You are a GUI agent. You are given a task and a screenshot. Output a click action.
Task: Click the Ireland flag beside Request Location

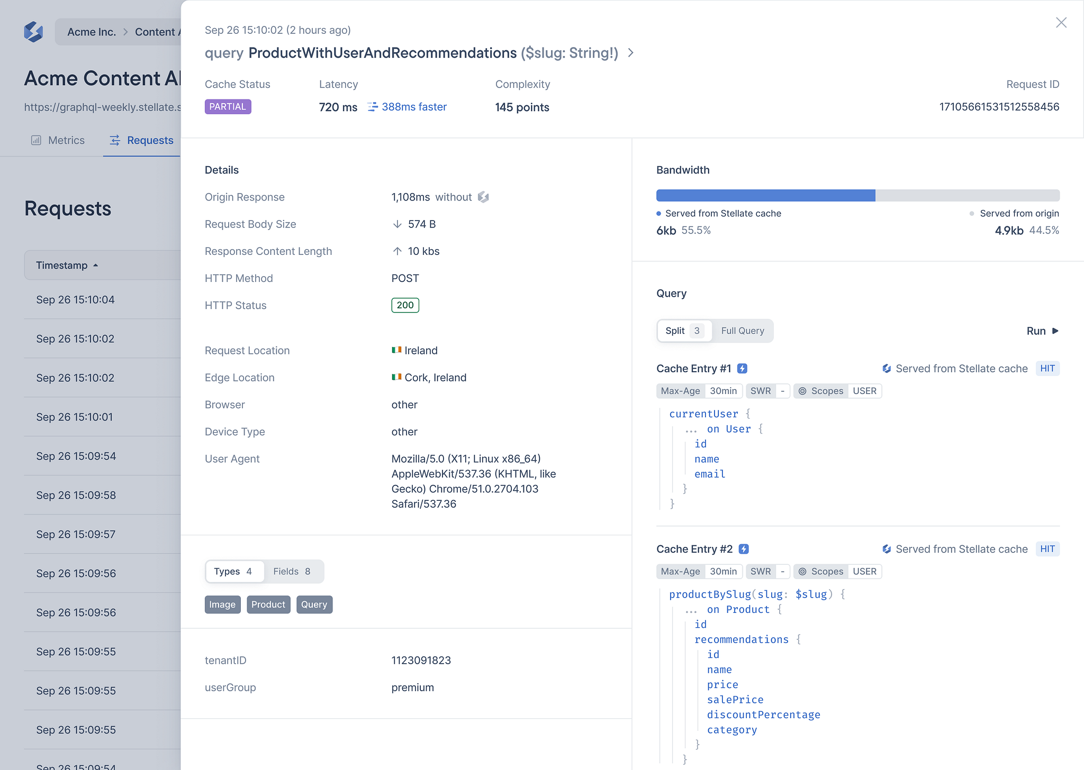pos(396,350)
